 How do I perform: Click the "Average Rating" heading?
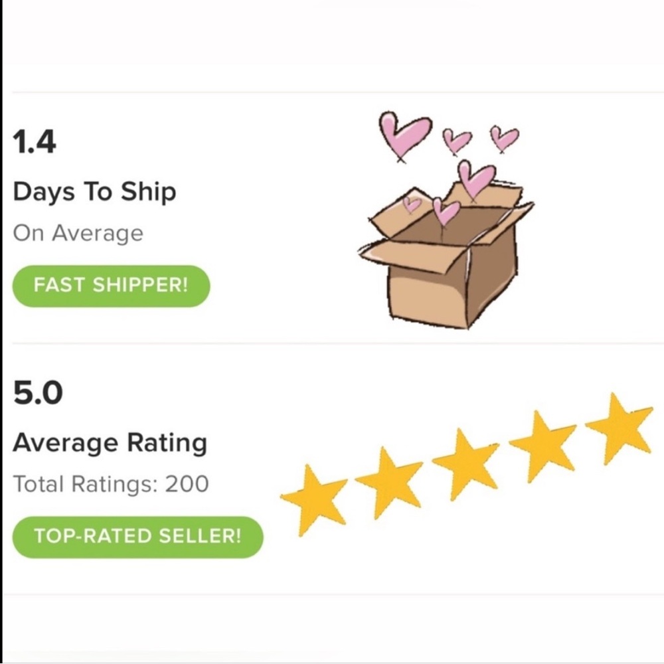[110, 443]
